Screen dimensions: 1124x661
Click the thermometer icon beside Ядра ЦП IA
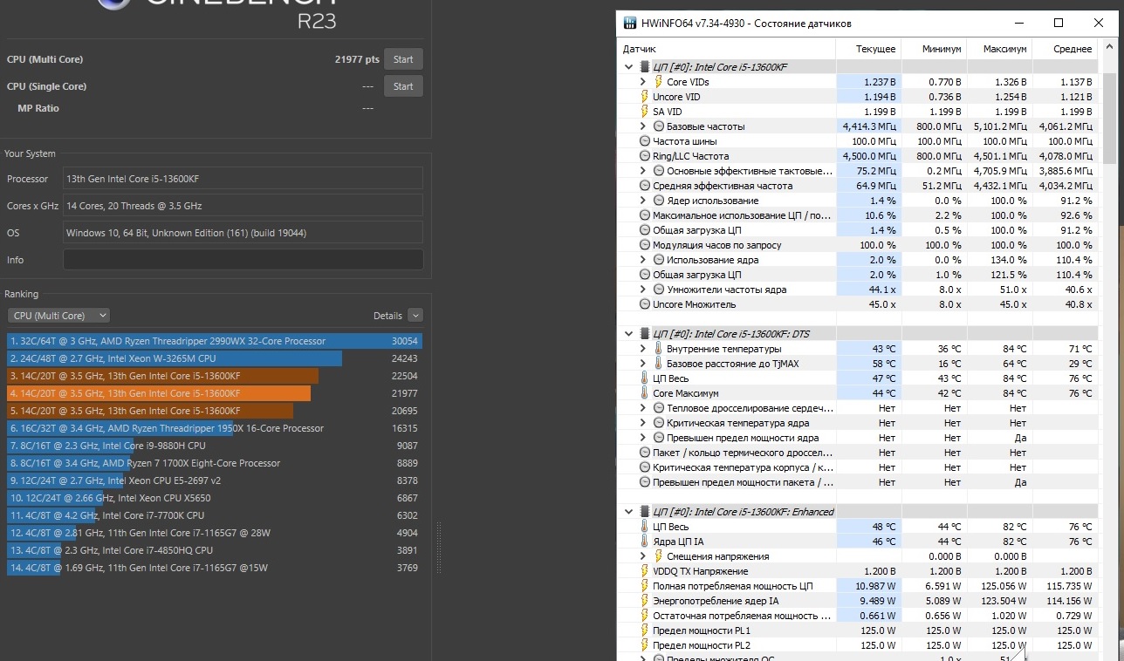click(x=645, y=542)
